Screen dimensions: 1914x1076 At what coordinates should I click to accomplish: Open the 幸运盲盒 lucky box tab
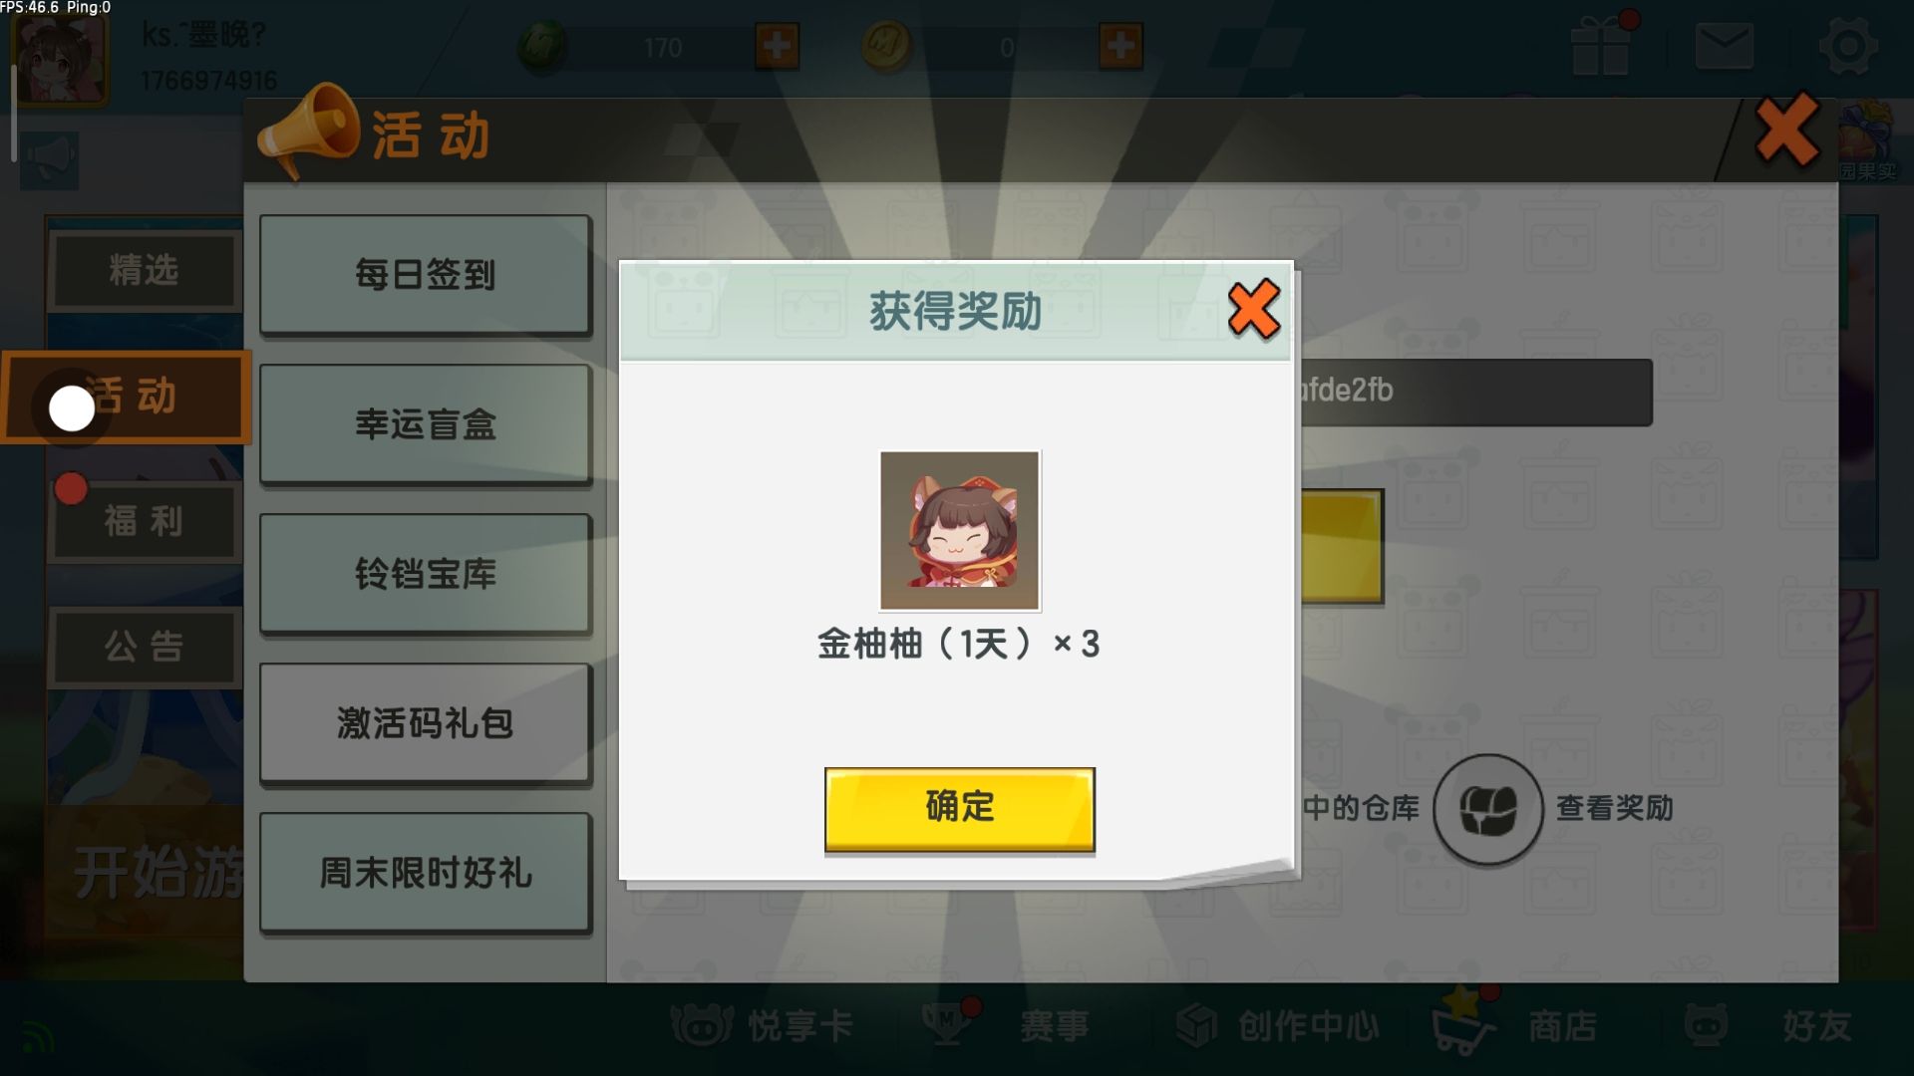(426, 423)
